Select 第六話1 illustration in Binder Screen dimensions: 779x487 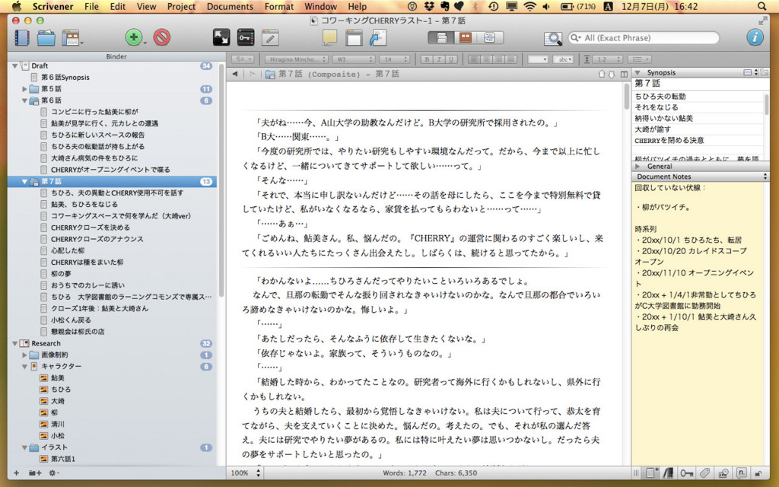pyautogui.click(x=63, y=459)
